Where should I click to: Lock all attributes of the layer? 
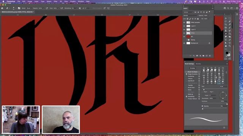[198, 19]
